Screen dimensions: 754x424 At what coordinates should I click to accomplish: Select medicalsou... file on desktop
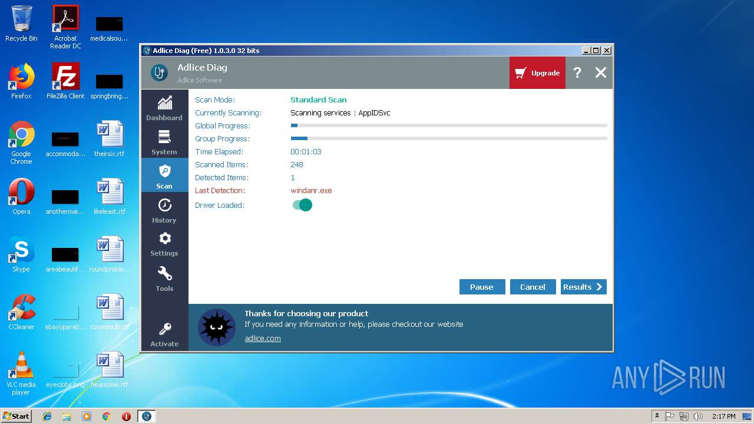pos(109,27)
